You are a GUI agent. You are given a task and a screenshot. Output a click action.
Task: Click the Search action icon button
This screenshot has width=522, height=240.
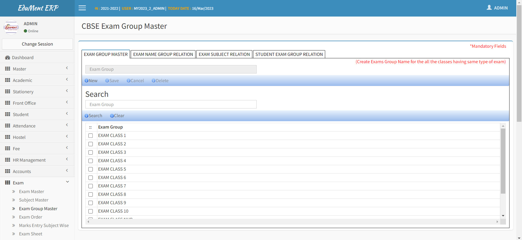pyautogui.click(x=86, y=116)
